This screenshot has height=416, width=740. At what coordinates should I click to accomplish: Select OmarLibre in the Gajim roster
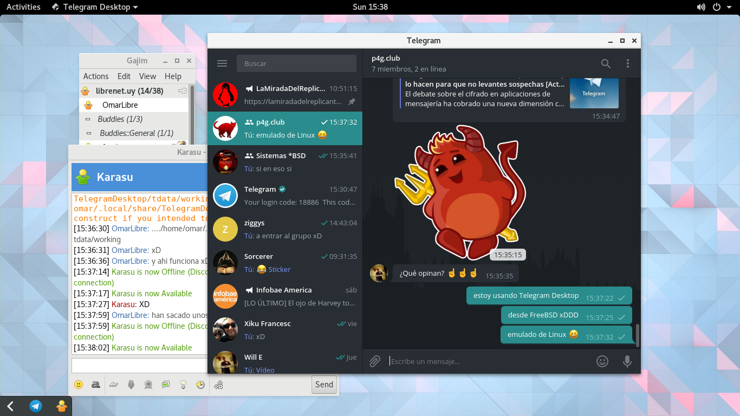[134, 105]
